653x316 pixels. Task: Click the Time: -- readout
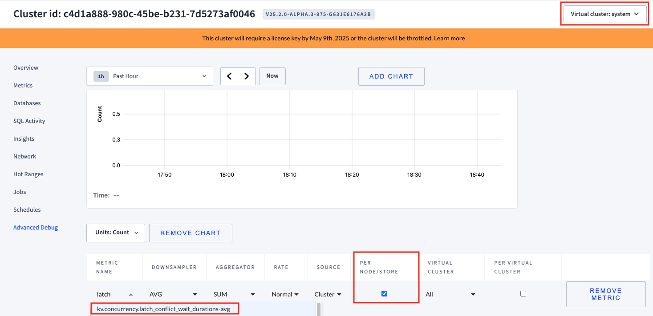106,195
